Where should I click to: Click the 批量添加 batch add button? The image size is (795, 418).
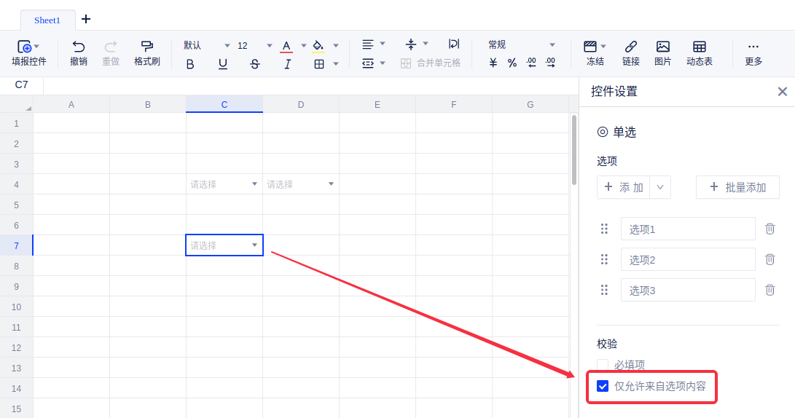point(737,187)
